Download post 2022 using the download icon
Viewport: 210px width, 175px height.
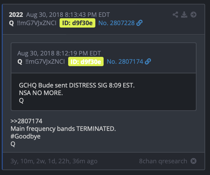tap(184, 14)
